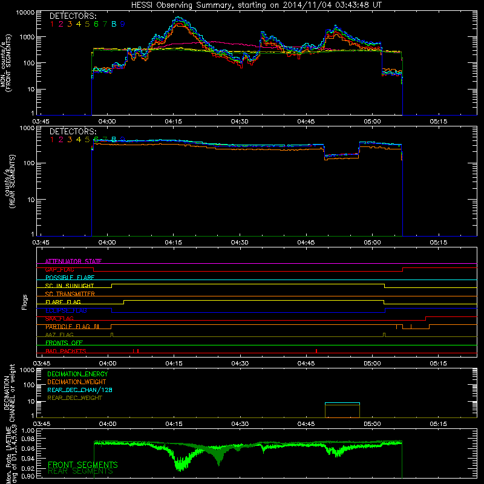Viewport: 484px width, 484px height.
Task: Select detector 3 in rear segments legend
Action: click(x=70, y=140)
